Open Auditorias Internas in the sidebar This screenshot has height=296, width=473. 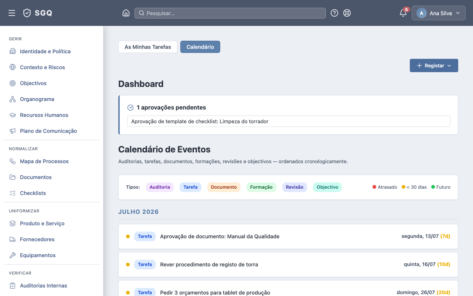[x=52, y=286]
